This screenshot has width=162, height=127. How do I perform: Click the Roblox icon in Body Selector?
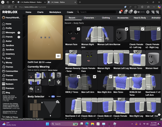pos(58,102)
